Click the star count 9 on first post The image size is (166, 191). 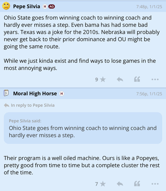tap(97, 80)
